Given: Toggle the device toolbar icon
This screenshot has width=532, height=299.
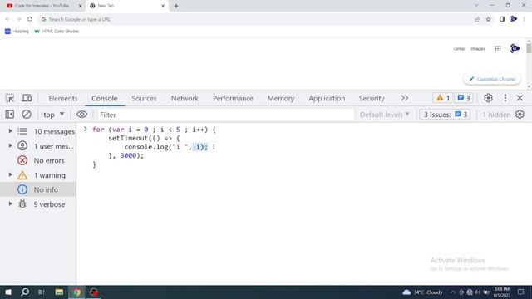Looking at the screenshot, I should click(27, 98).
